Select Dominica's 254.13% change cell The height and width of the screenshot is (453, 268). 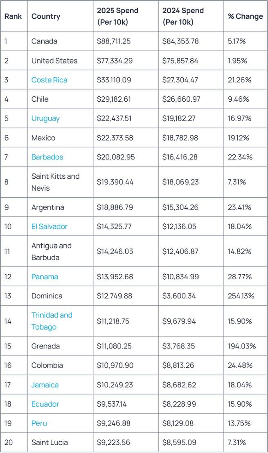pyautogui.click(x=241, y=296)
